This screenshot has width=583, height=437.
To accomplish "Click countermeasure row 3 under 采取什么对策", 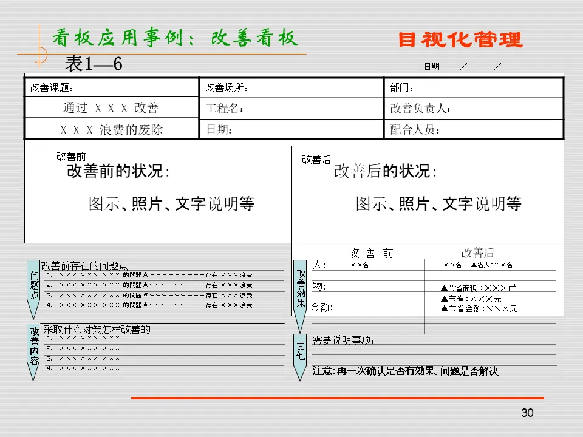I will [x=83, y=359].
